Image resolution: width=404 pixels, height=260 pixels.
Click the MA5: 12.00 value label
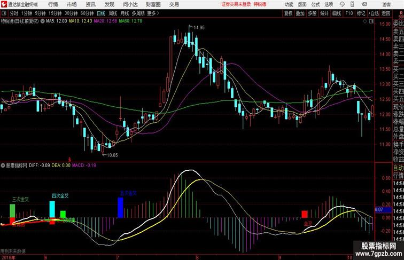click(57, 21)
